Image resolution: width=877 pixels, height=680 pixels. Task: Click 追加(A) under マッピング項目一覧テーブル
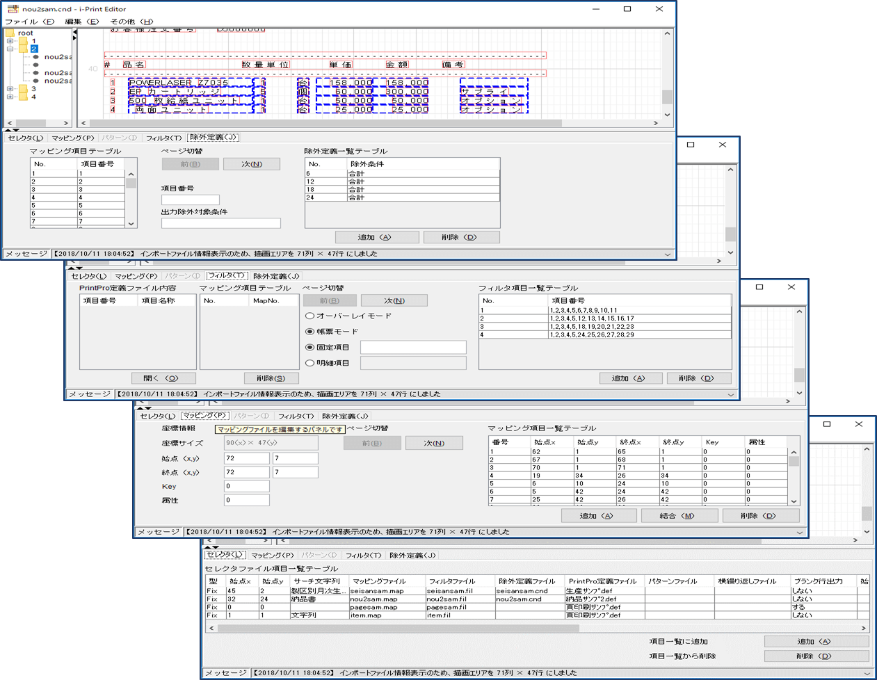[599, 516]
